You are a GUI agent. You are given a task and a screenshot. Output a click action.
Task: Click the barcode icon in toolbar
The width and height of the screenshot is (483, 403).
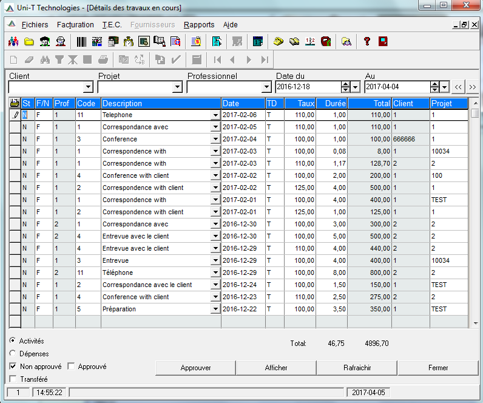tap(81, 41)
